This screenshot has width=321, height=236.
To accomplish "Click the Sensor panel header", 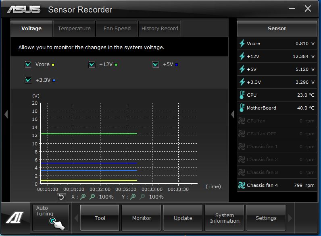I will (277, 29).
